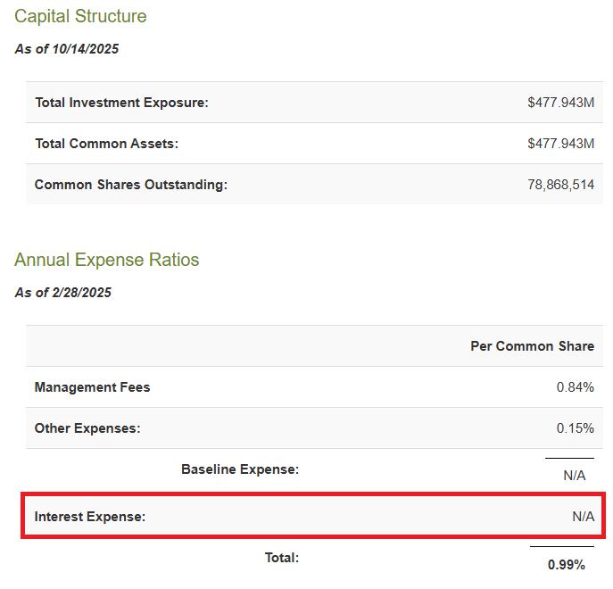This screenshot has width=613, height=589.
Task: Click the 0.99% total expense value
Action: coord(567,565)
